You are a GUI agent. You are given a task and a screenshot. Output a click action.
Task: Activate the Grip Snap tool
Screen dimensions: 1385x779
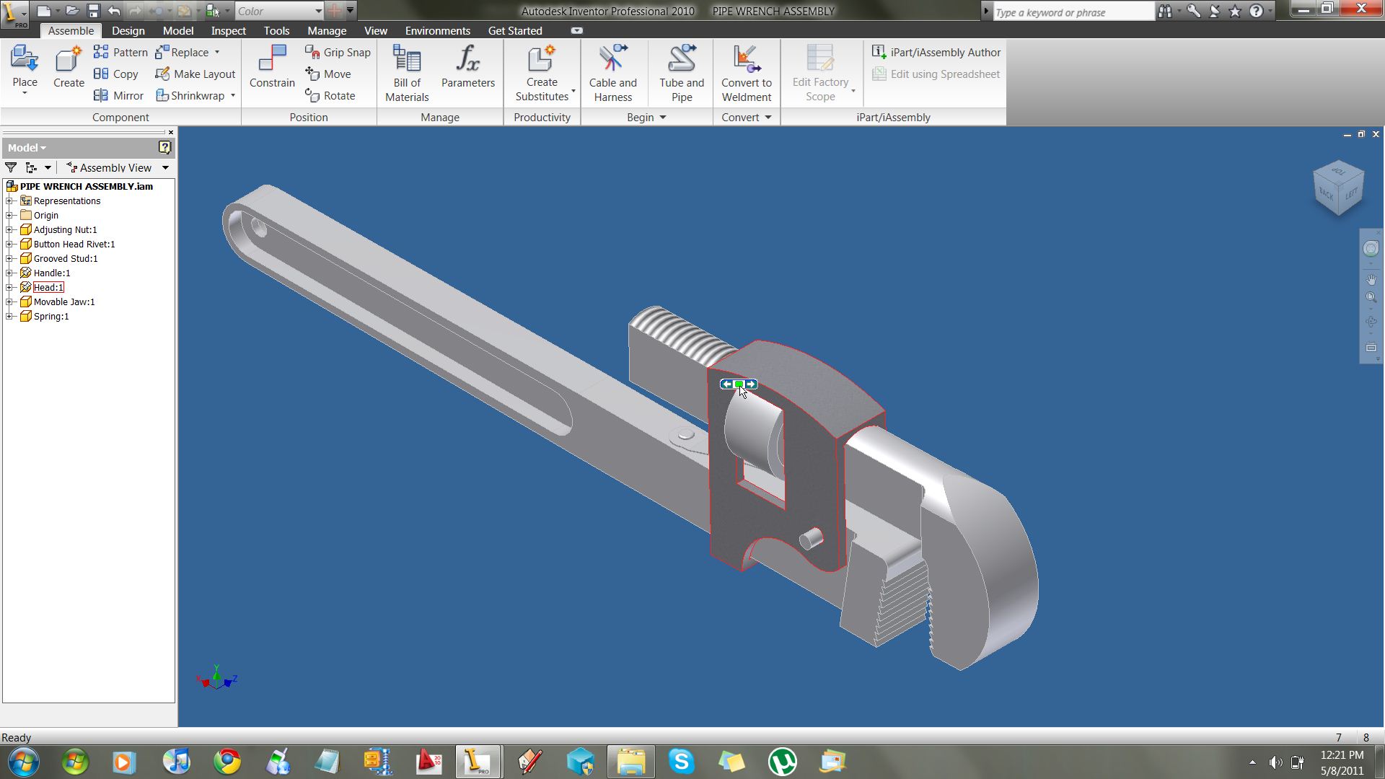point(338,52)
